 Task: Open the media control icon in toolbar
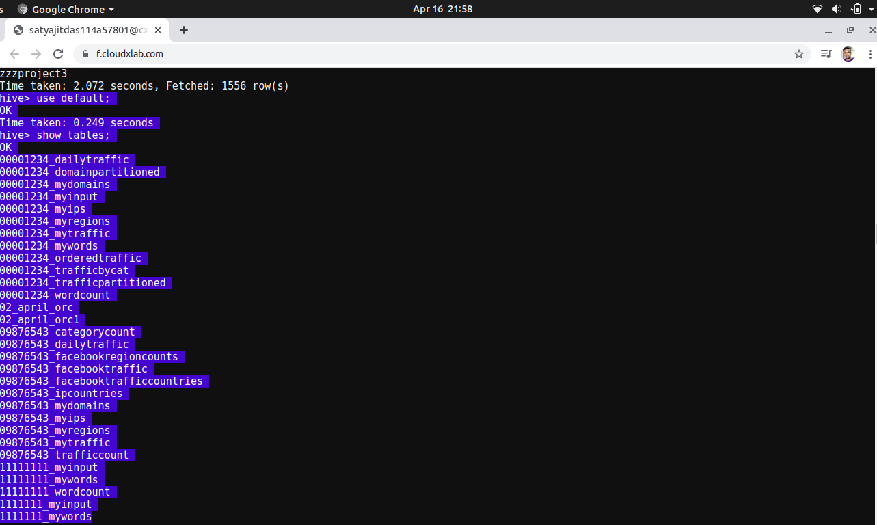[826, 54]
